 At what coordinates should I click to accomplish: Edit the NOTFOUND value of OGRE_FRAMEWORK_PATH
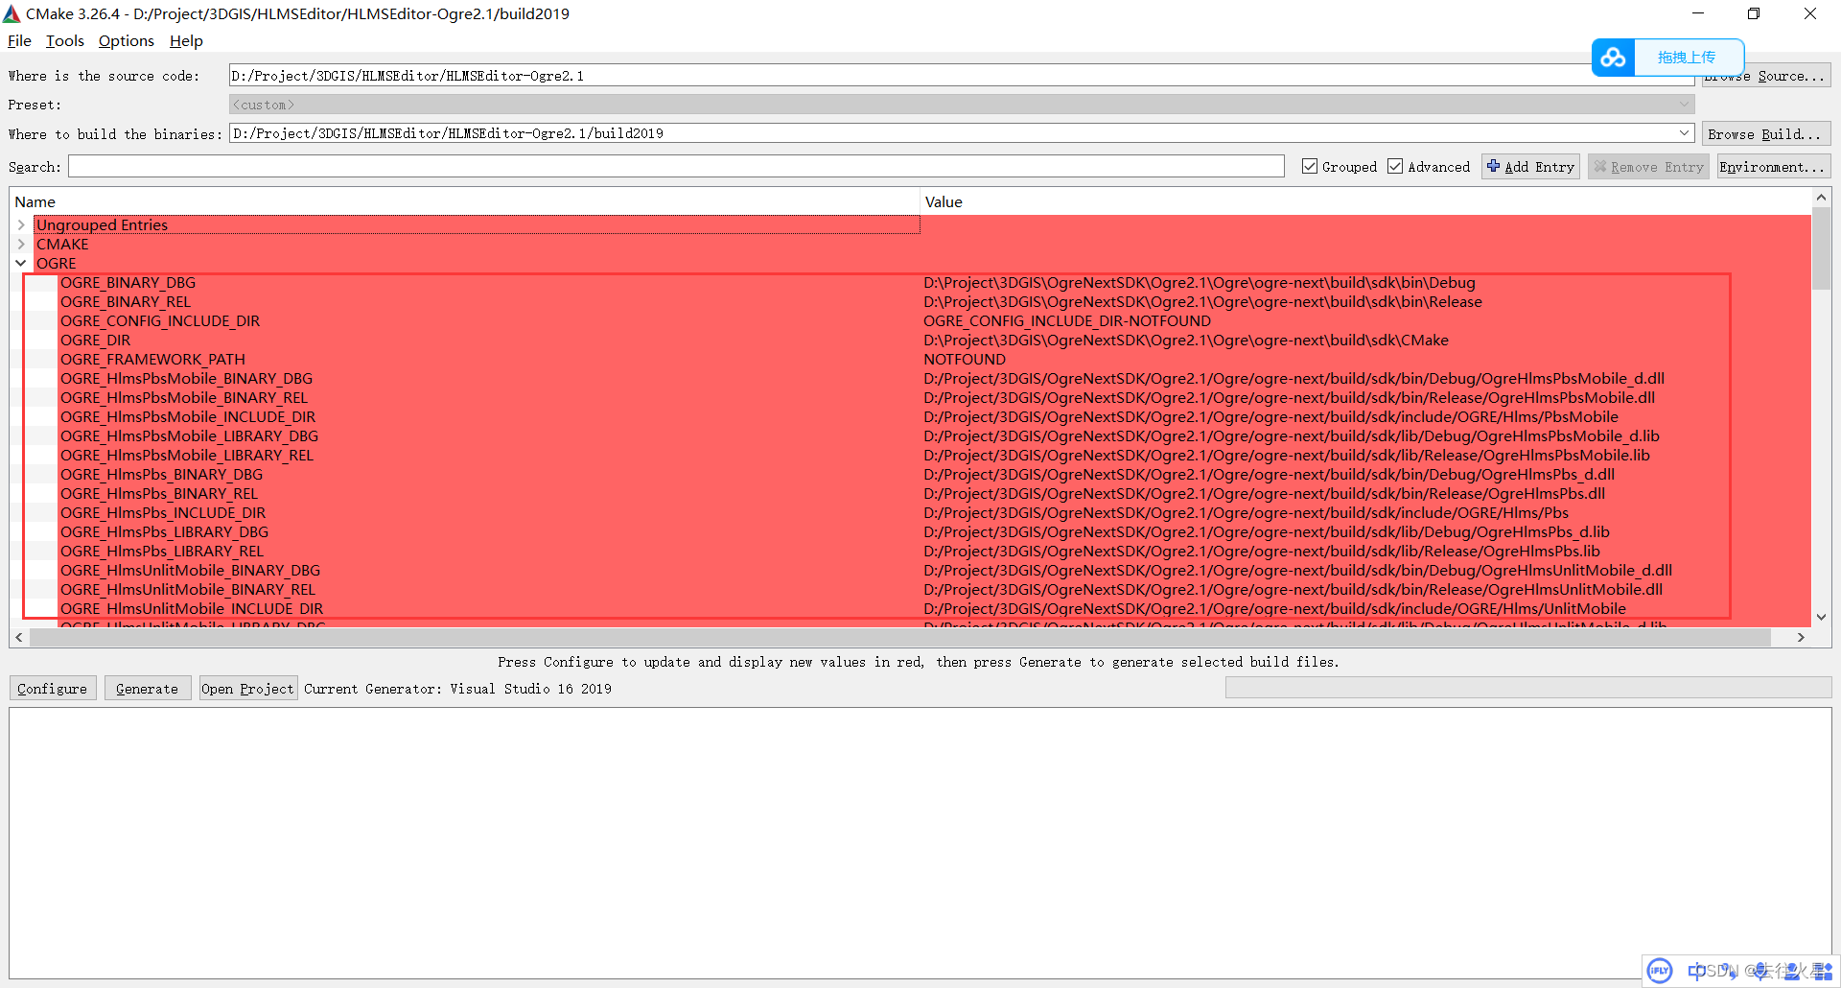[965, 359]
